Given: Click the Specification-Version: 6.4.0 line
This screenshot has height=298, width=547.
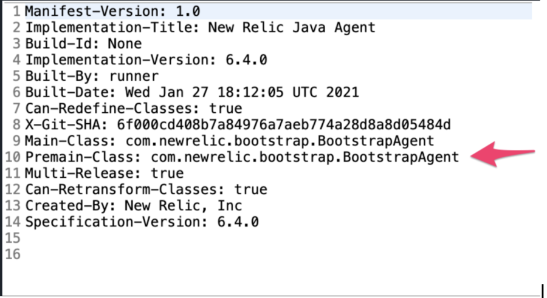Looking at the screenshot, I should [142, 222].
